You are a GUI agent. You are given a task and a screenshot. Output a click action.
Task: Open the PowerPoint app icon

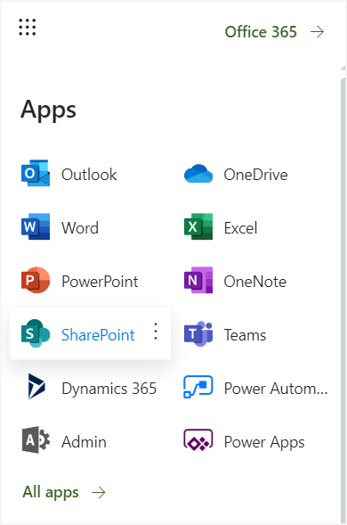[36, 280]
